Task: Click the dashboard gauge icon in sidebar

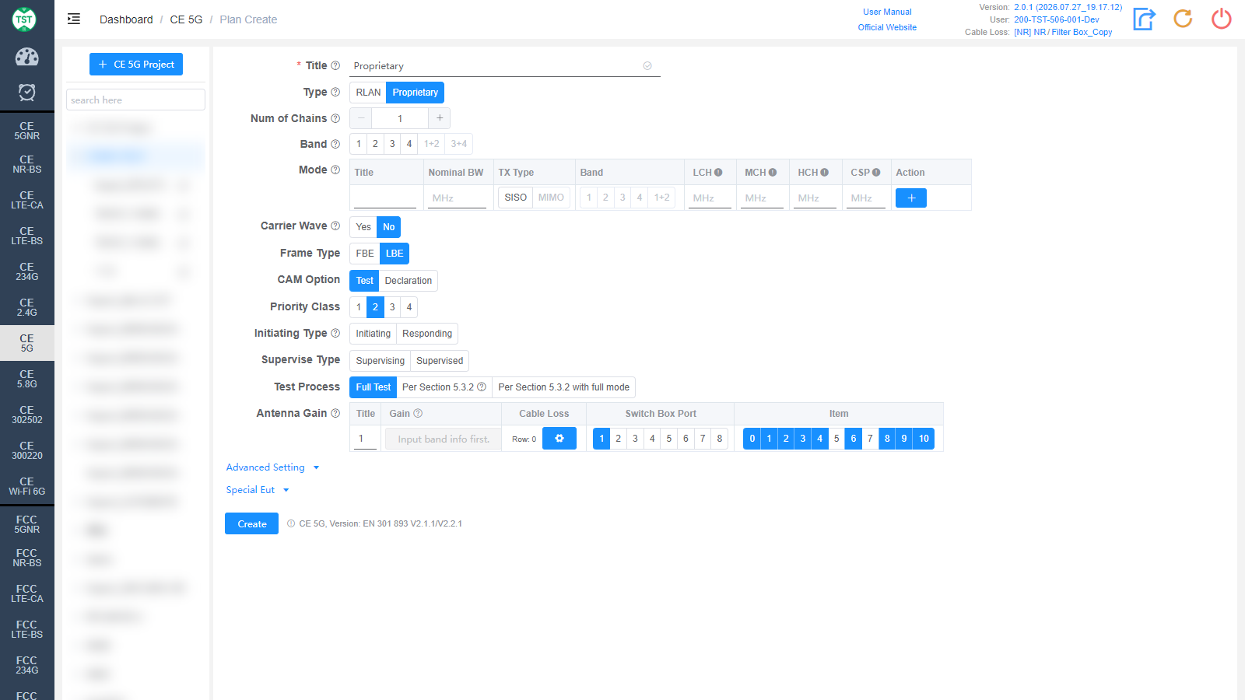Action: click(x=26, y=57)
